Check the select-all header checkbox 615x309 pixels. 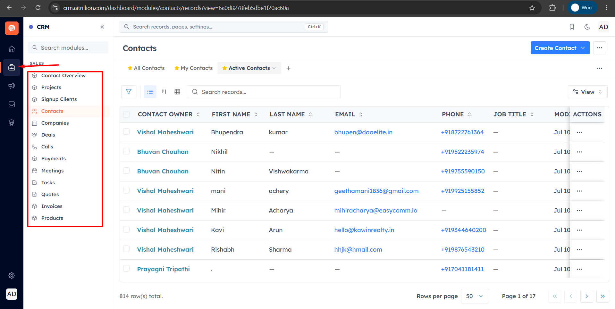point(126,114)
